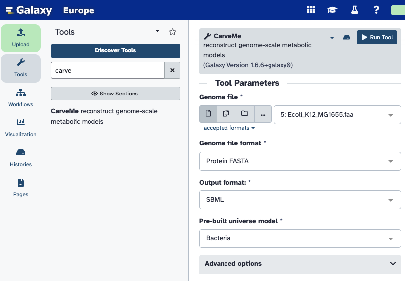
Task: Click the flask icon in header
Action: (x=355, y=10)
